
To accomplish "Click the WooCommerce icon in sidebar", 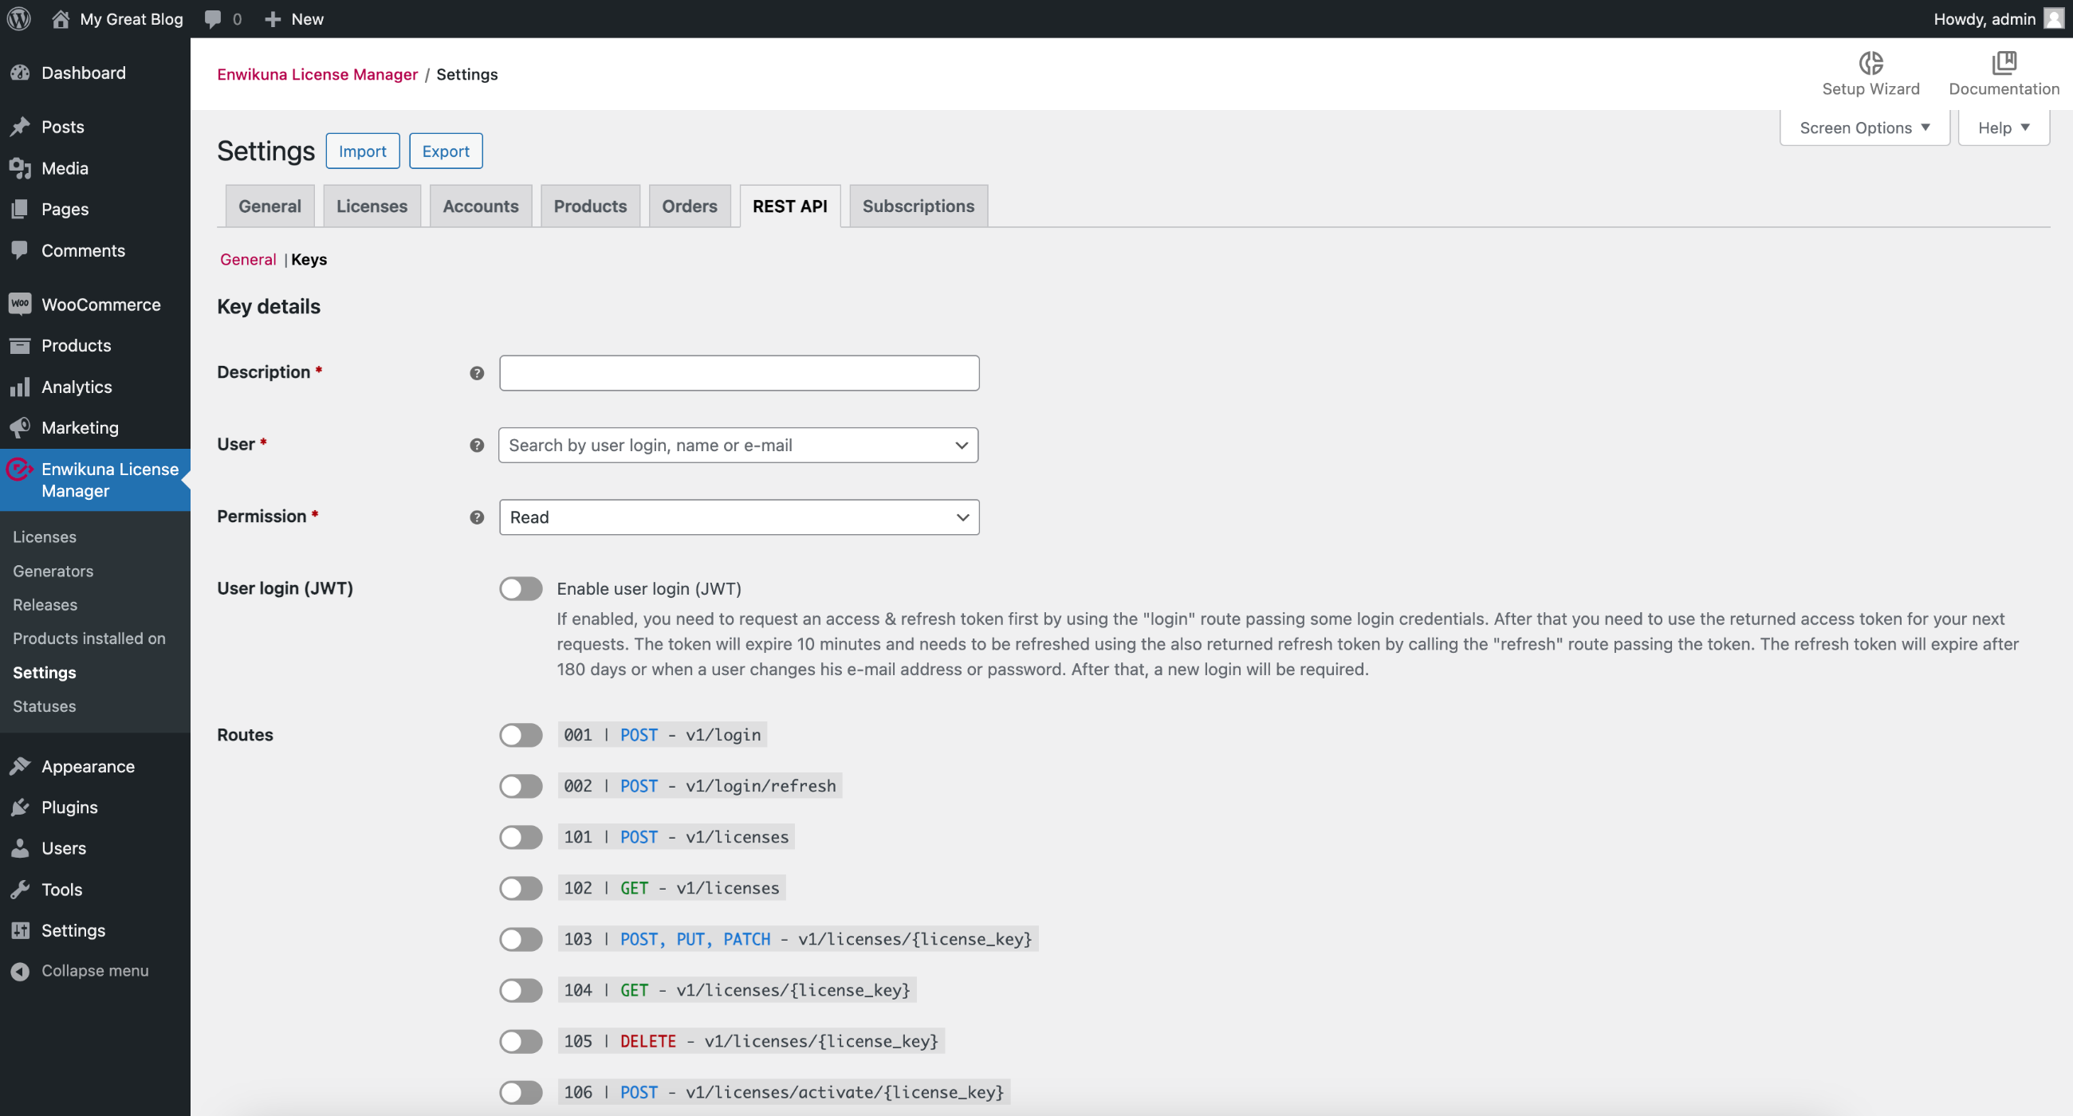I will (x=20, y=304).
